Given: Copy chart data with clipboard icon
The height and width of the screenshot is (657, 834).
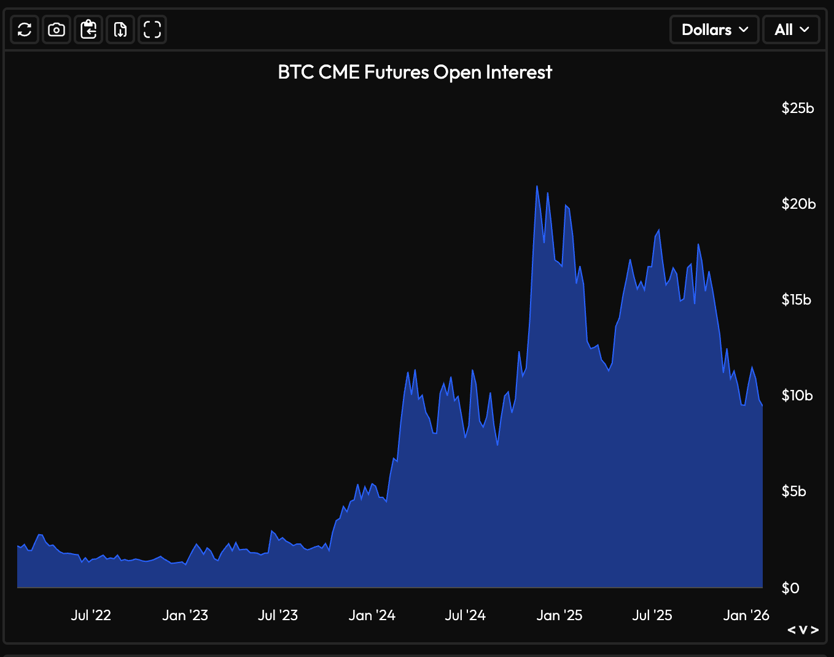Looking at the screenshot, I should (88, 29).
